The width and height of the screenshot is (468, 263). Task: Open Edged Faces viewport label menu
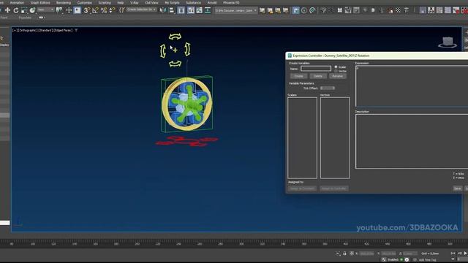coord(63,31)
